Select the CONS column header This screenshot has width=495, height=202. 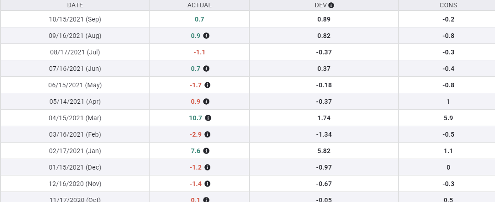[x=448, y=5]
